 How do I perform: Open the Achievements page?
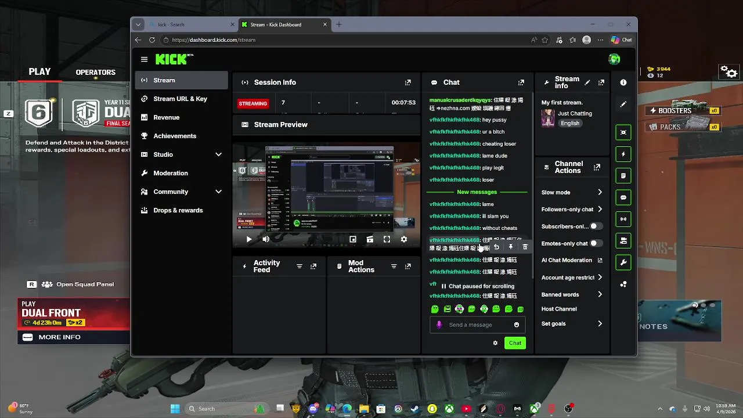pyautogui.click(x=182, y=136)
